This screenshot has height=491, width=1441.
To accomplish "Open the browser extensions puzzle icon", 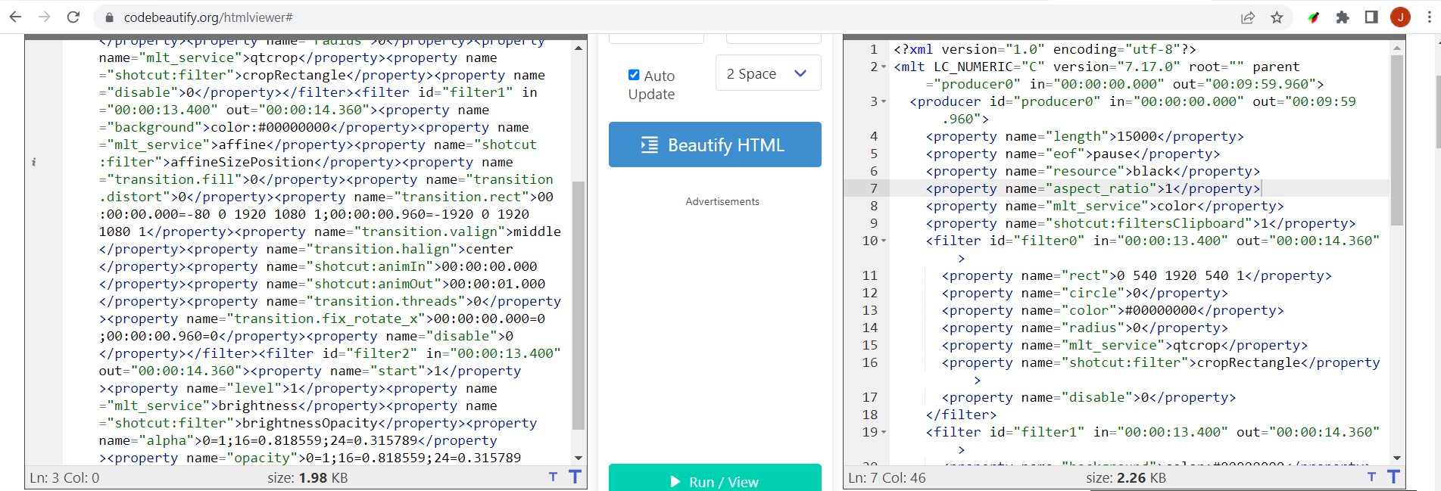I will [1343, 17].
